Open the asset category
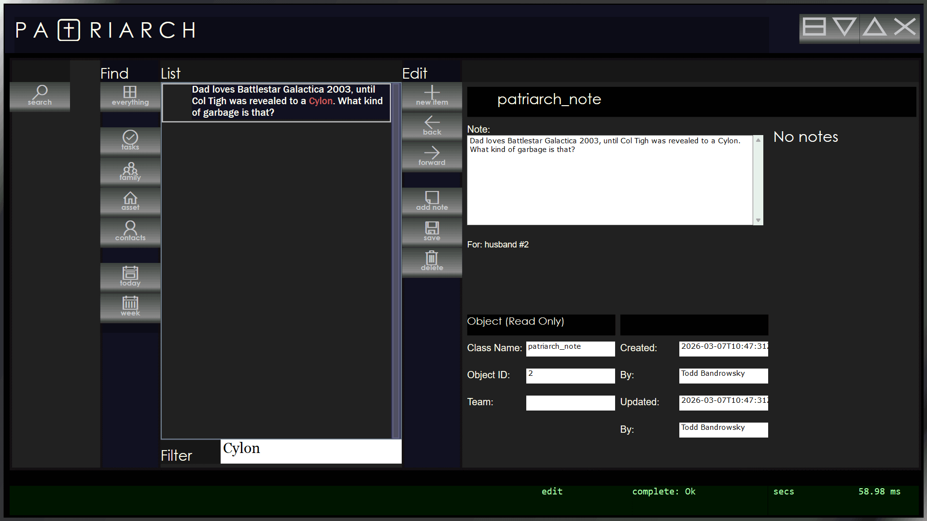This screenshot has height=521, width=927. point(130,201)
